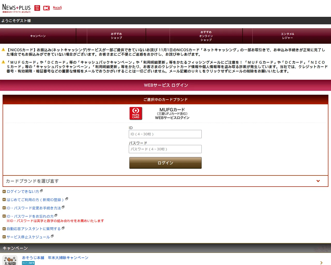Viewport: 331px width, 265px height.
Task: Click external-link icon after ID・パスワードをお忘れの方
Action: pyautogui.click(x=56, y=215)
